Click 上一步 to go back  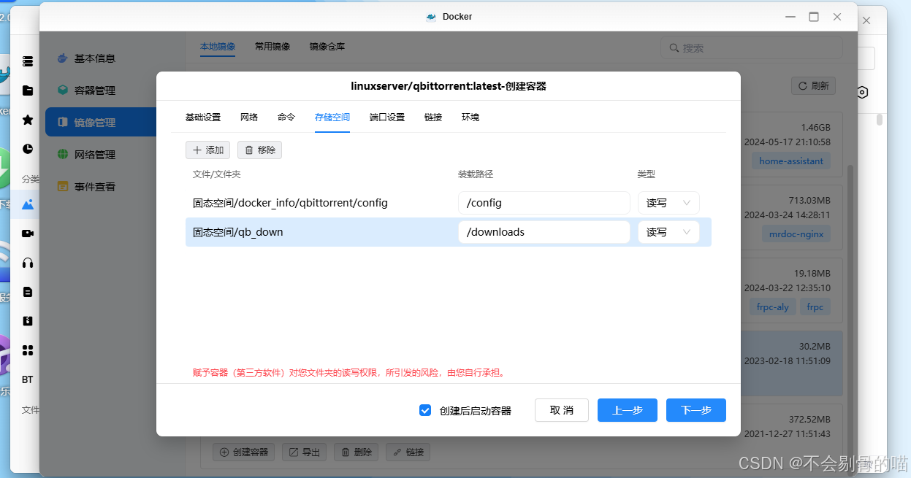[628, 410]
